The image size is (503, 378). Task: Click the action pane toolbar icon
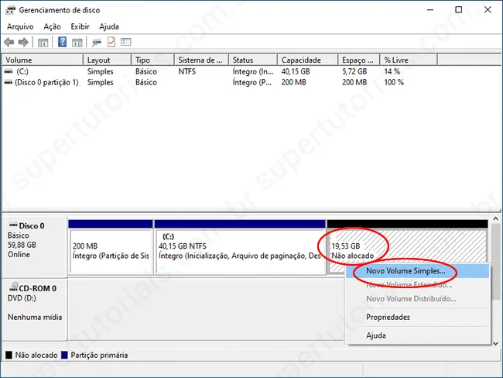77,42
